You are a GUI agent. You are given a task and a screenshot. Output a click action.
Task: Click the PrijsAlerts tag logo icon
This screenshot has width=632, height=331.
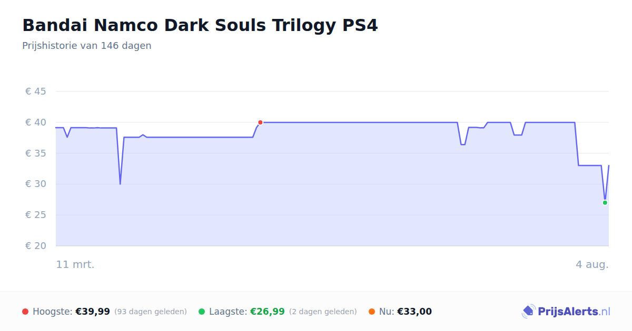[529, 312]
